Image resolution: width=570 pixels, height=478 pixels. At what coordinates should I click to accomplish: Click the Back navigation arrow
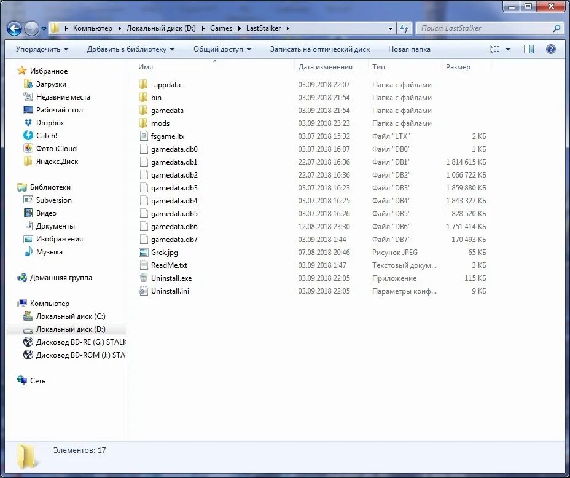tap(14, 28)
